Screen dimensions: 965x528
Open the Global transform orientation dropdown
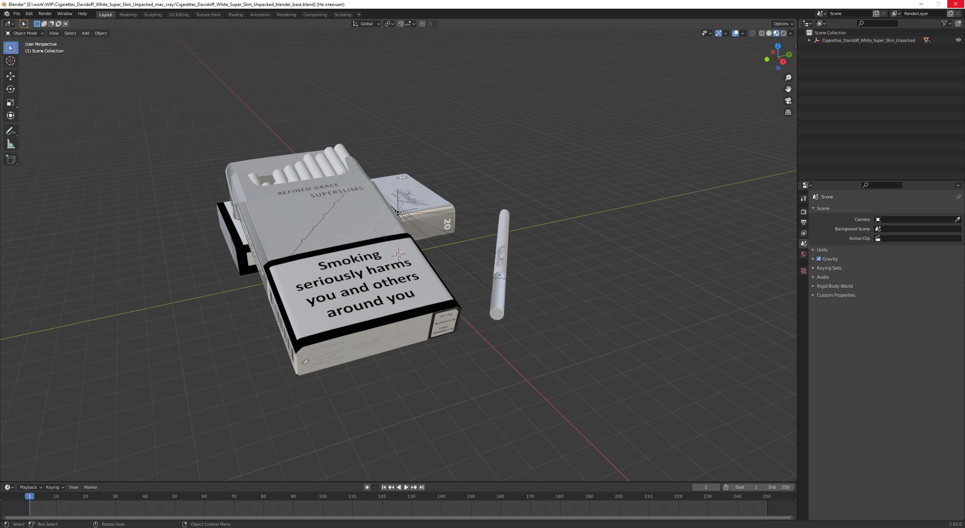366,24
